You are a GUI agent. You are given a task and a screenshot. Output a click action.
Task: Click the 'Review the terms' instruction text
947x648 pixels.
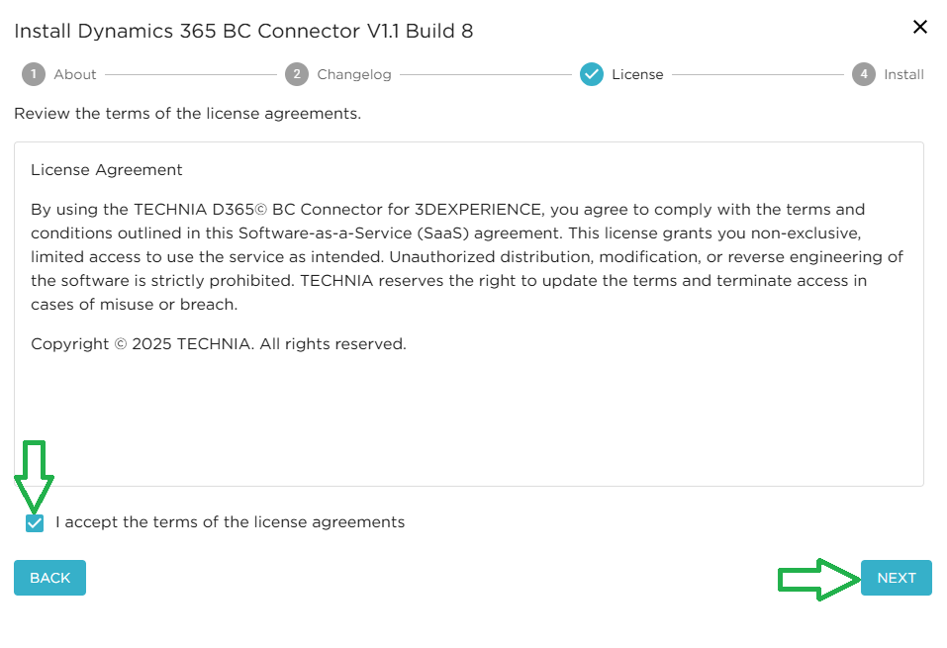(188, 114)
